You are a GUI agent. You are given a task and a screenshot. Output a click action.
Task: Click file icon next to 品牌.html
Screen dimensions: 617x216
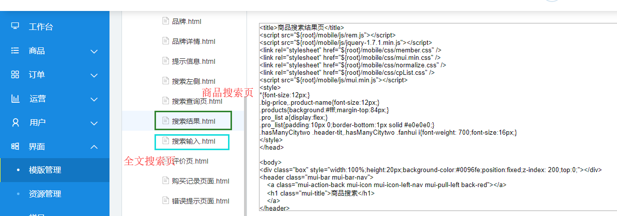click(165, 20)
